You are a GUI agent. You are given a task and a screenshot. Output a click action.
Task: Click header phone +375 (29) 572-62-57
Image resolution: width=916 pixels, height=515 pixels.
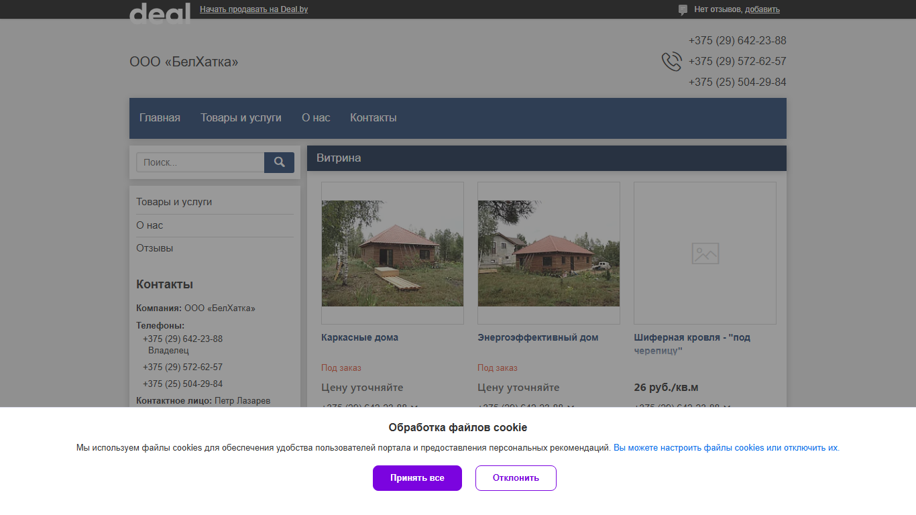click(x=738, y=62)
